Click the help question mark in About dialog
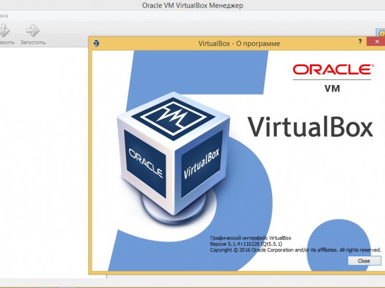Viewport: 385px width, 288px height. (x=360, y=42)
